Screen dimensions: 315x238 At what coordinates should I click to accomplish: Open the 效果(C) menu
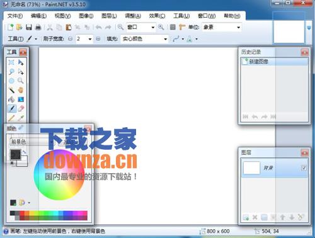(157, 16)
